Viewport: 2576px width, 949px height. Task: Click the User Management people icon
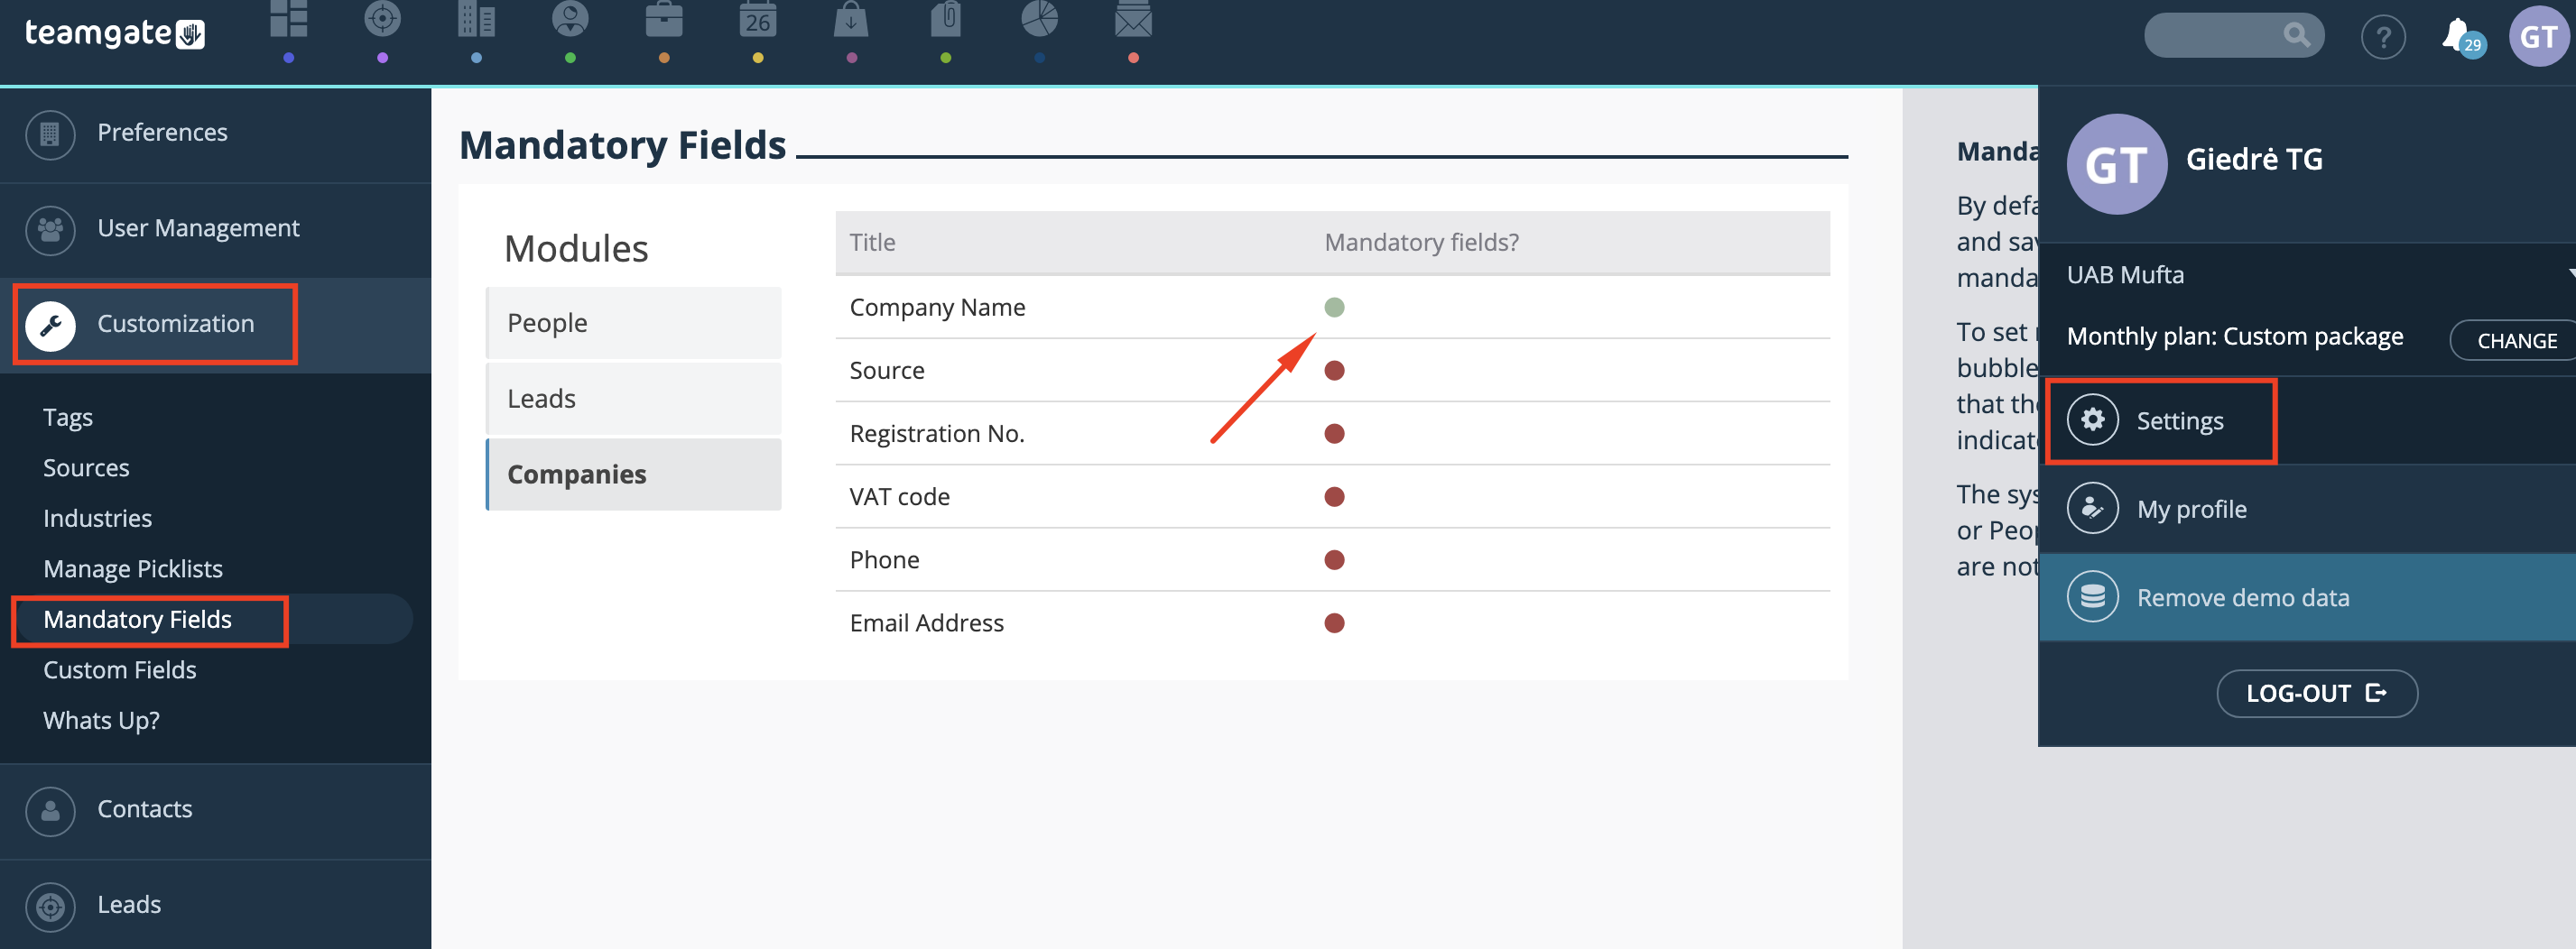(x=50, y=230)
